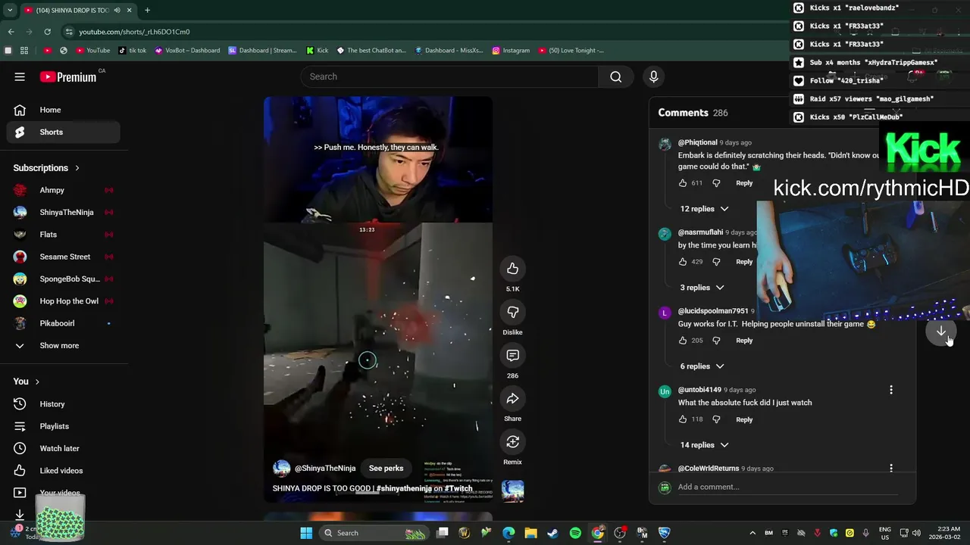
Task: Open History in the sidebar
Action: pyautogui.click(x=64, y=404)
